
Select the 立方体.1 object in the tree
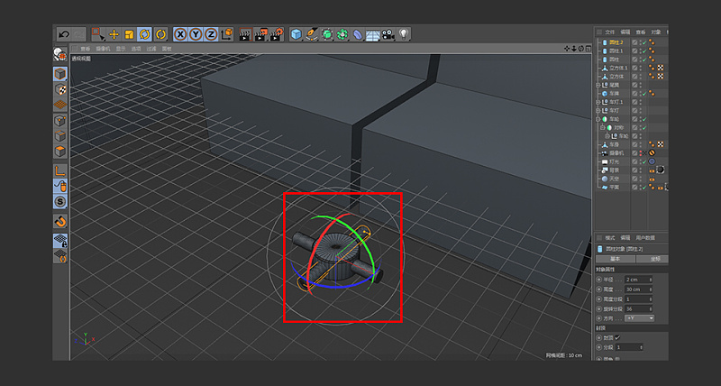(x=618, y=68)
